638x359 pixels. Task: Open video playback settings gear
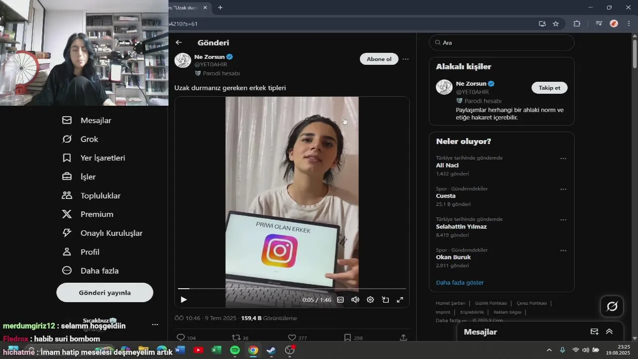(x=370, y=300)
